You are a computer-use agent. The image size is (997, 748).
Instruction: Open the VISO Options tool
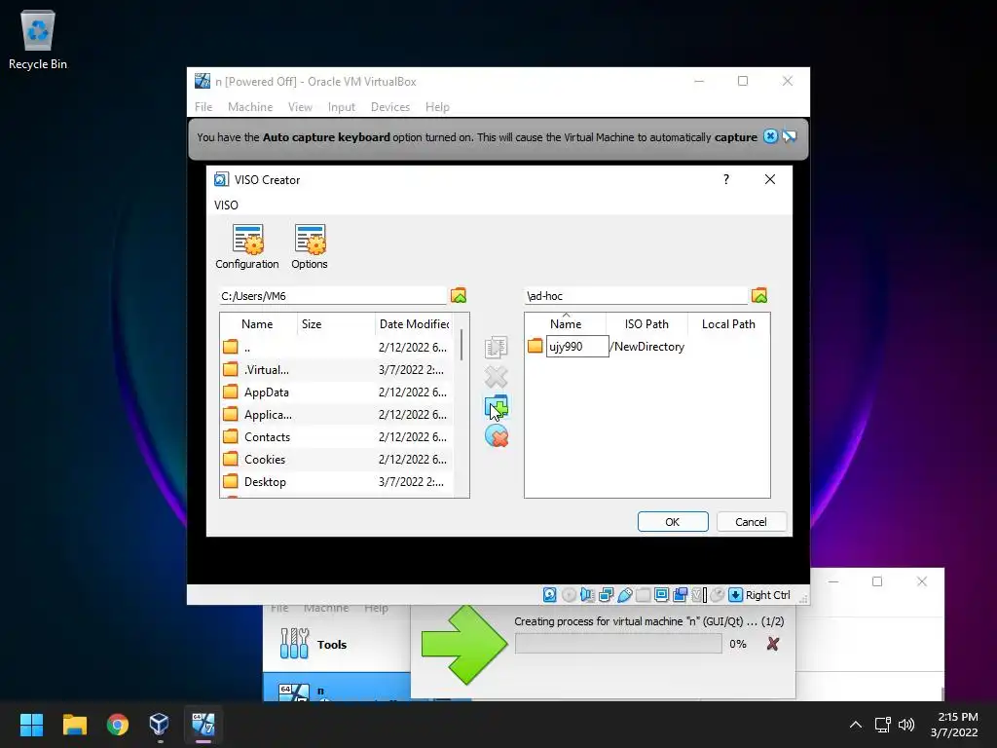click(310, 246)
